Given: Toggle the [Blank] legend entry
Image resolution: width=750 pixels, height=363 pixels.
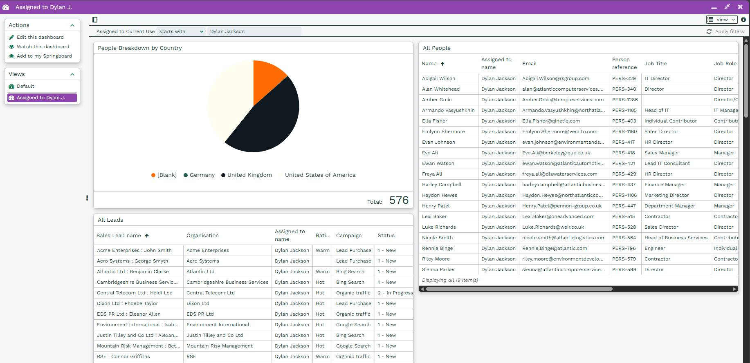Looking at the screenshot, I should 164,175.
